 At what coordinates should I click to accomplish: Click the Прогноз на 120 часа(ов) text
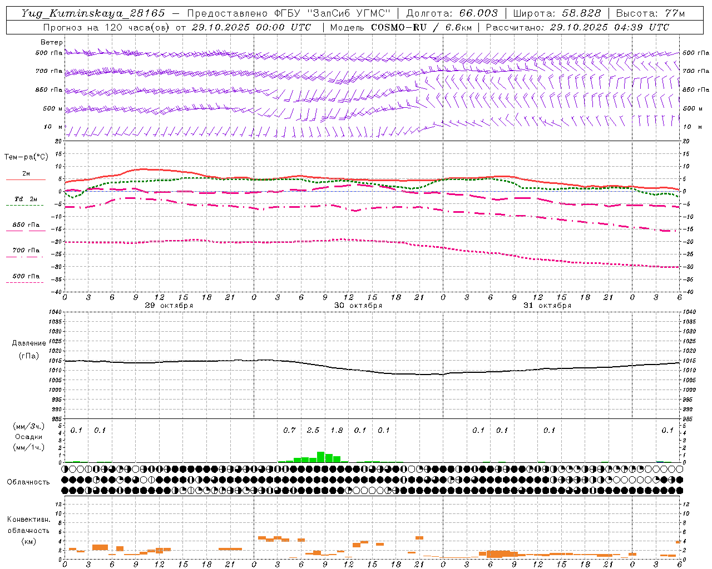point(106,27)
